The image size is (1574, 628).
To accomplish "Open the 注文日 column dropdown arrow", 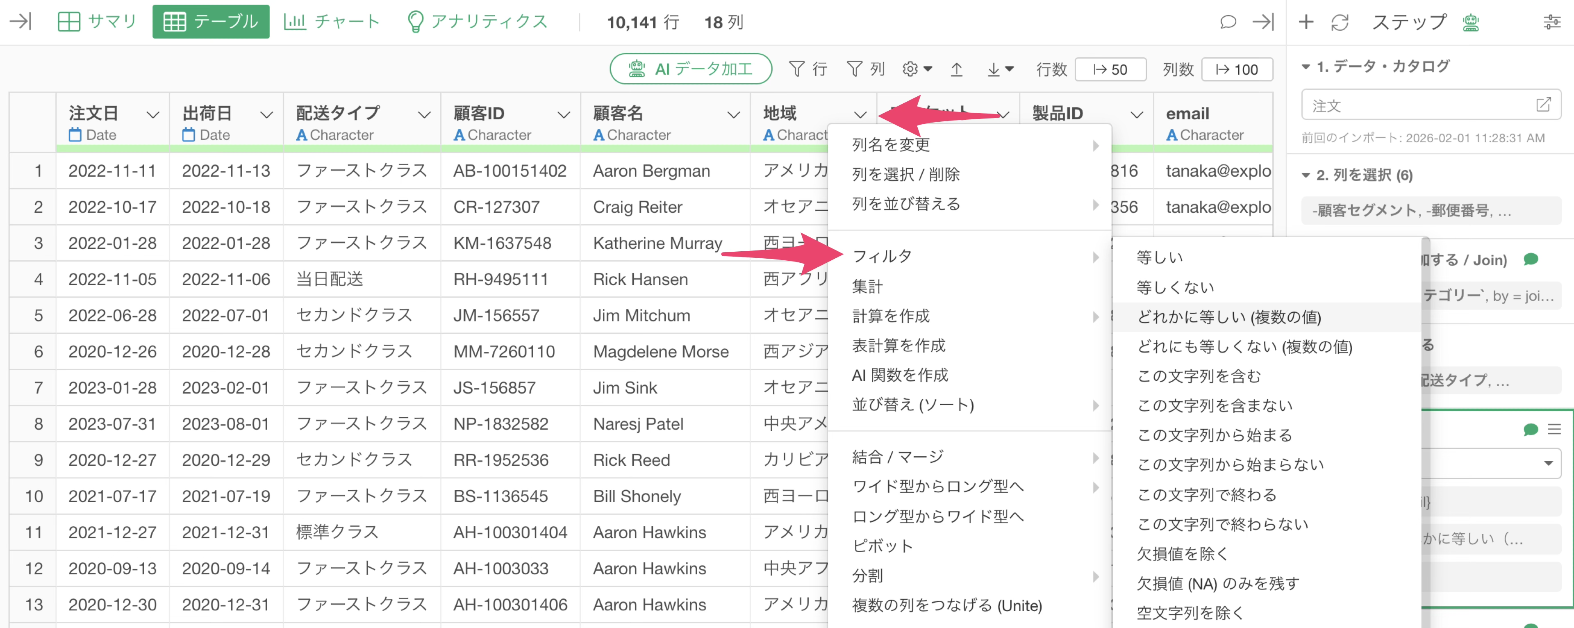I will [x=153, y=115].
